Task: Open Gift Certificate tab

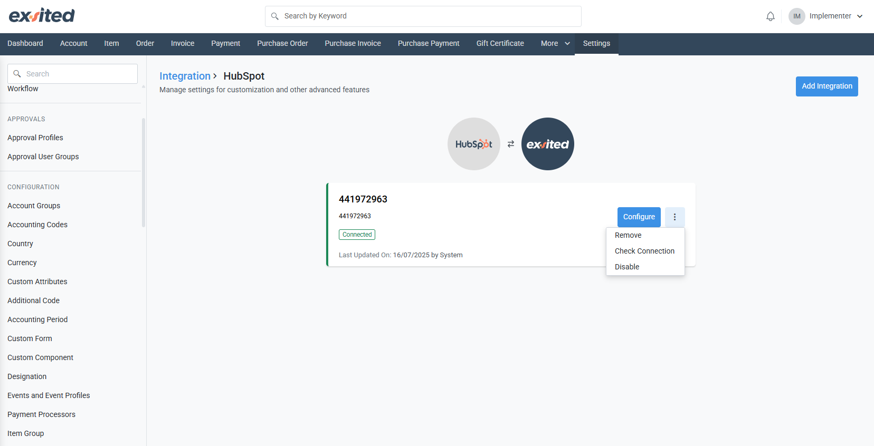Action: (x=500, y=44)
